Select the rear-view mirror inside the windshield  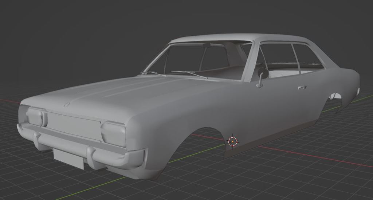(207, 45)
